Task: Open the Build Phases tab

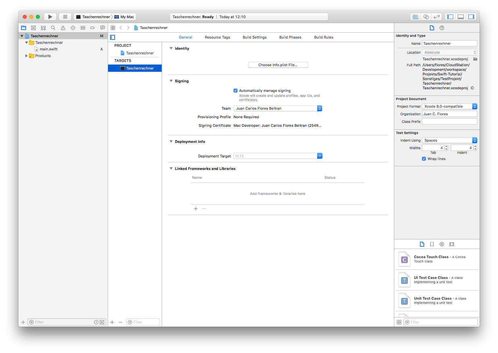Action: click(x=290, y=37)
